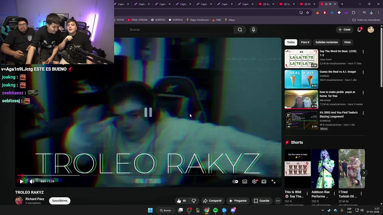Click the YouTube search magnifier button

pyautogui.click(x=240, y=30)
